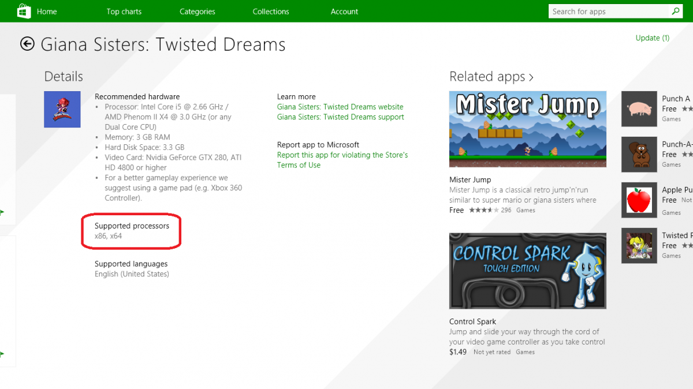Click English (United States) text
693x389 pixels.
[132, 274]
